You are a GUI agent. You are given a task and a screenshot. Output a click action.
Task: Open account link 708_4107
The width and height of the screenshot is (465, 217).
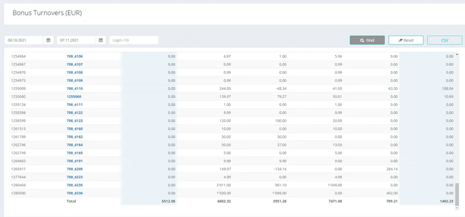tap(75, 64)
